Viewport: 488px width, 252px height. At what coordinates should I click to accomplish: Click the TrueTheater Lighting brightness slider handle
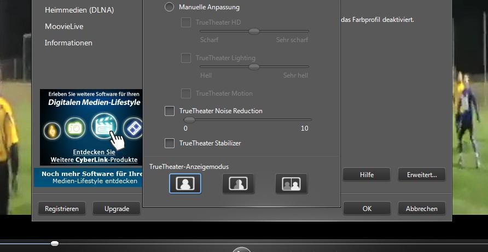click(254, 67)
